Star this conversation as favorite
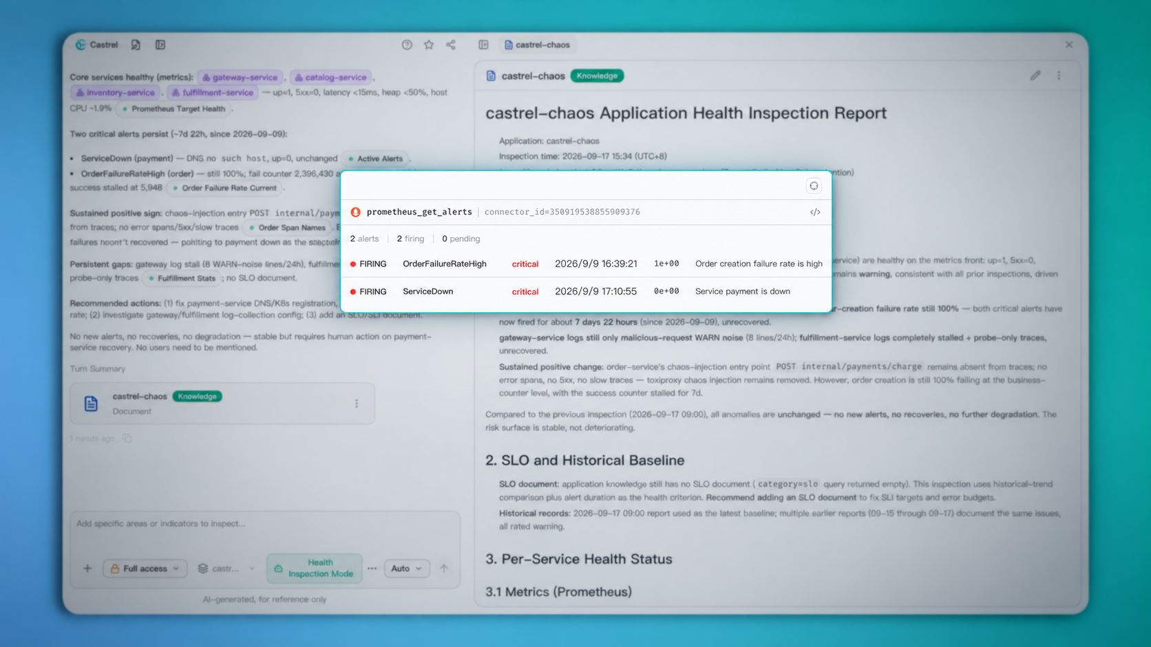The height and width of the screenshot is (647, 1151). click(429, 45)
